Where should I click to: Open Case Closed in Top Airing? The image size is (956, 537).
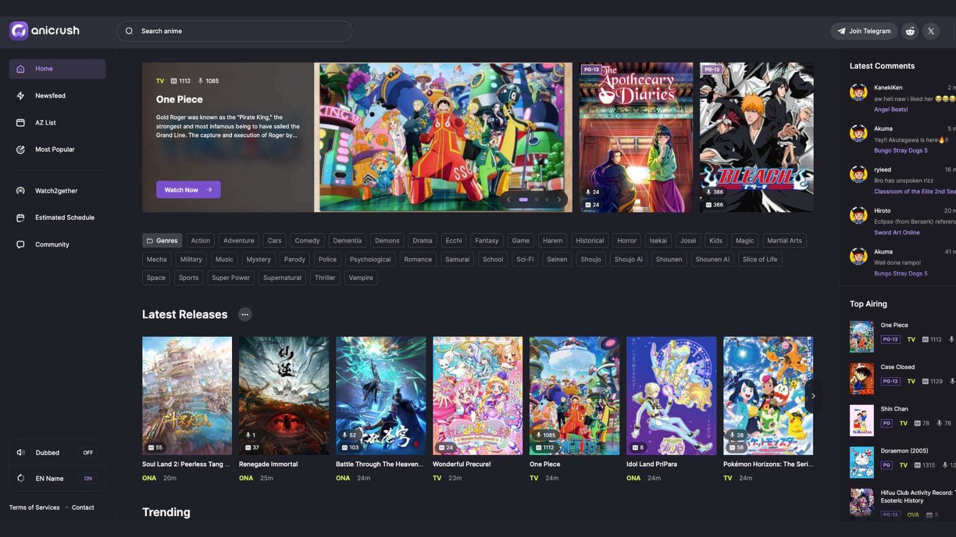click(x=897, y=367)
